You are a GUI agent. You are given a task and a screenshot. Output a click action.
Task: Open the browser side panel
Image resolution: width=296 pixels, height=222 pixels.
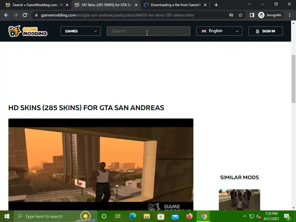coord(252,15)
